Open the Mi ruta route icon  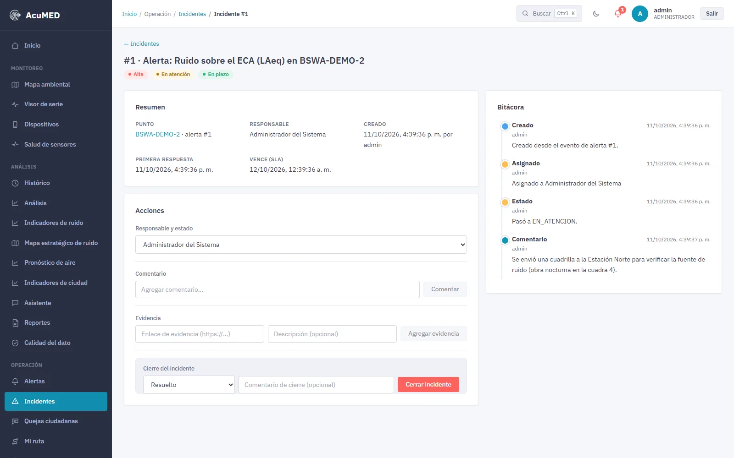(15, 442)
